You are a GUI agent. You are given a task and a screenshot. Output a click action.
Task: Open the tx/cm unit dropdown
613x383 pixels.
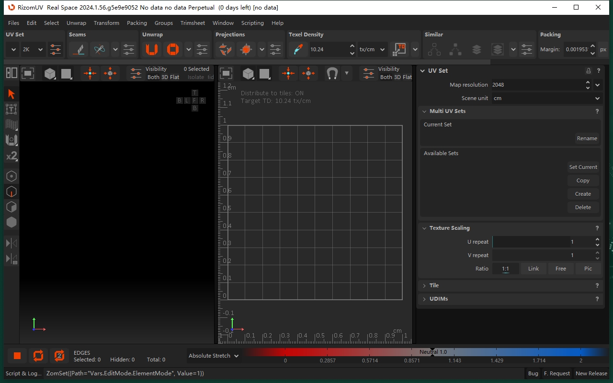[x=373, y=49]
